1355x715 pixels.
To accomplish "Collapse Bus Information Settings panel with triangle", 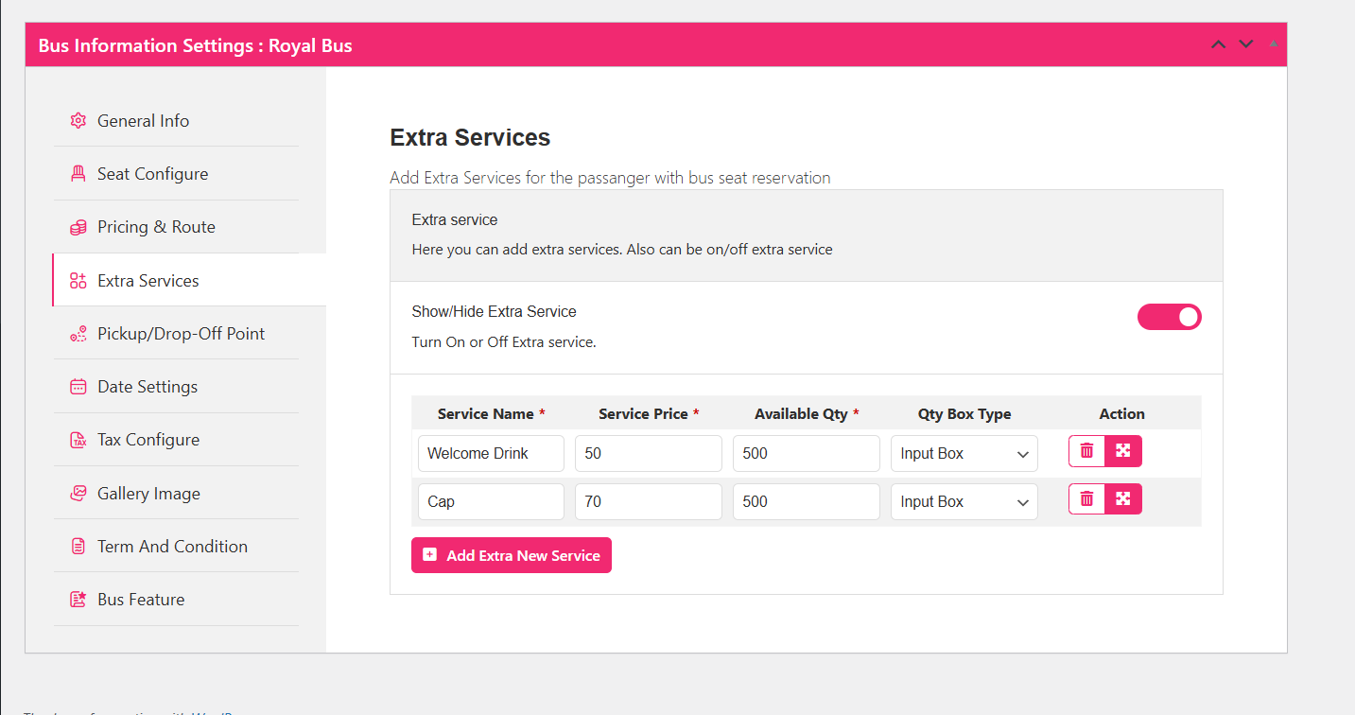I will point(1274,44).
